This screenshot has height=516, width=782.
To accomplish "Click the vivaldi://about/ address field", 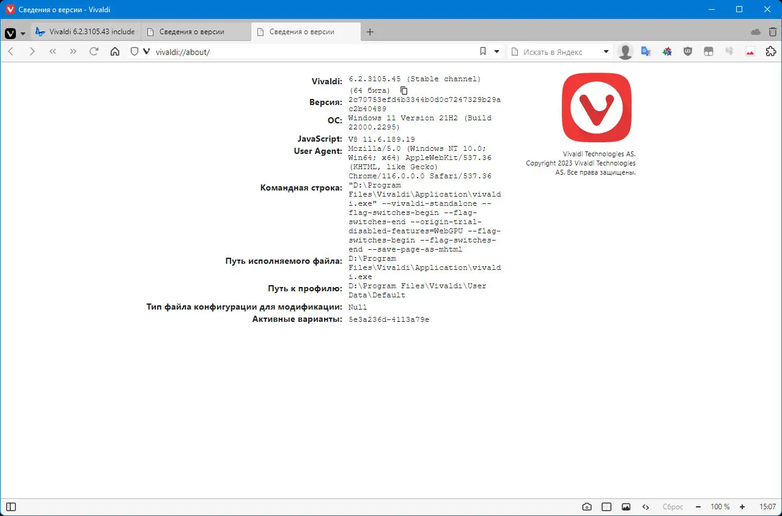I will coord(312,52).
